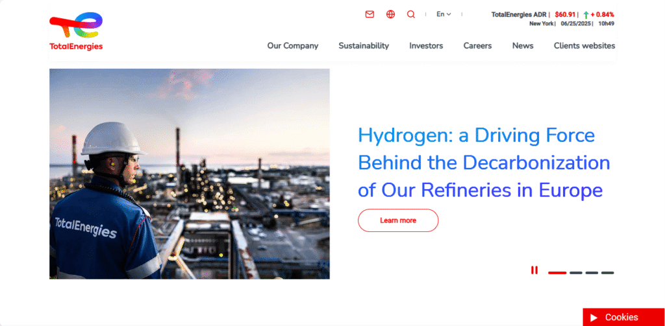Screen dimensions: 665x326
Task: Click the refinery worker hero image
Action: pyautogui.click(x=190, y=174)
